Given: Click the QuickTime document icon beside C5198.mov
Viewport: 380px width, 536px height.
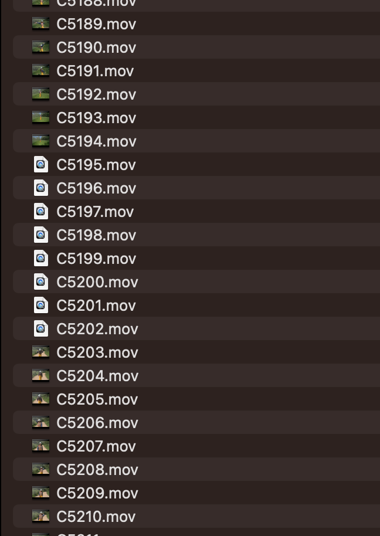Looking at the screenshot, I should pos(40,235).
